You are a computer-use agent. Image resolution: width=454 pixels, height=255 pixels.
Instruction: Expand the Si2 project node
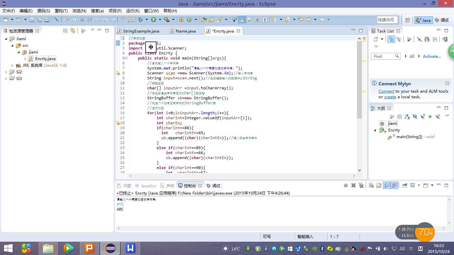pyautogui.click(x=6, y=72)
